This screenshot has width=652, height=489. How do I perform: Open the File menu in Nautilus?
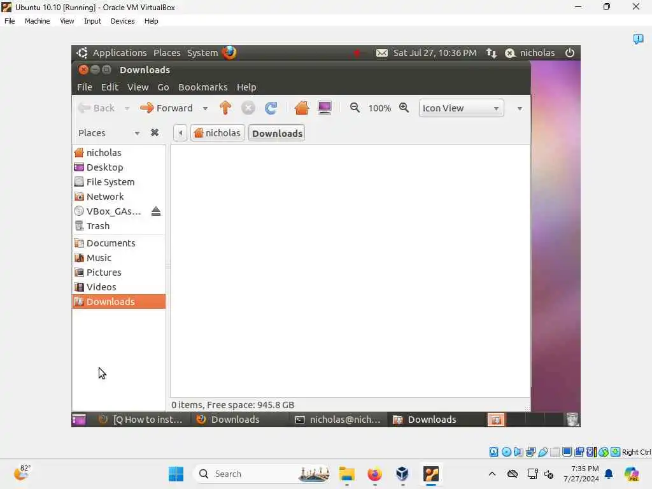[x=85, y=87]
